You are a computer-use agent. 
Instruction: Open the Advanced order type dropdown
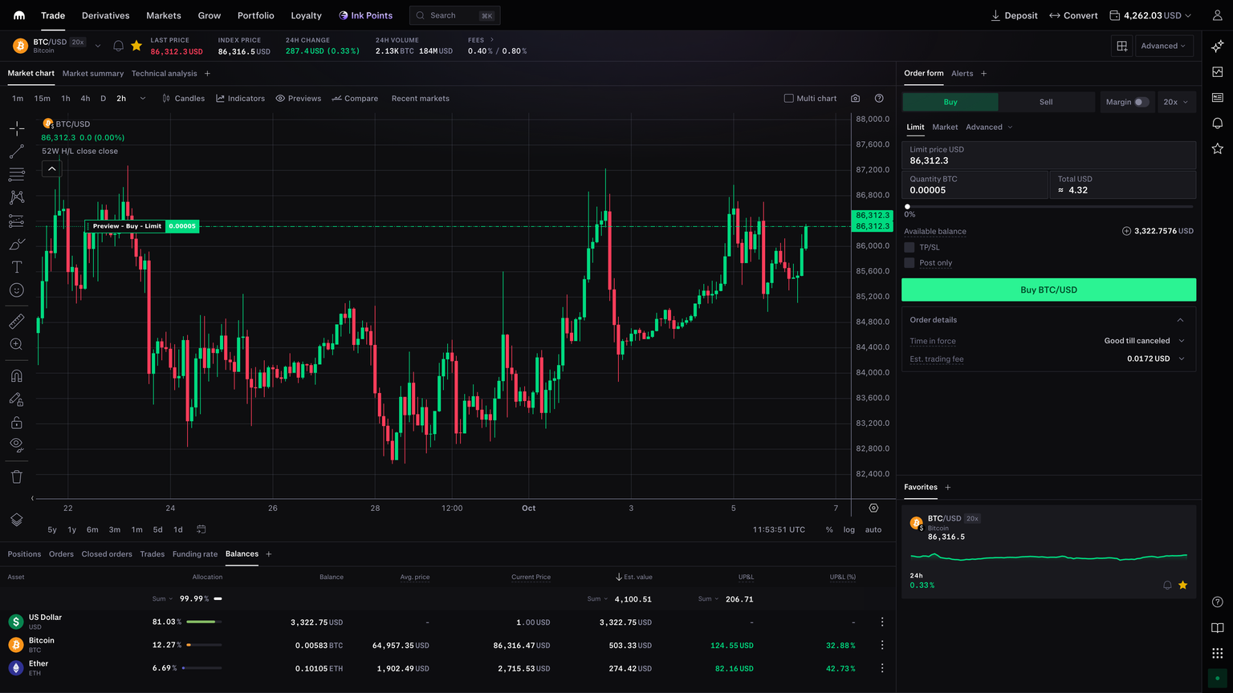989,127
